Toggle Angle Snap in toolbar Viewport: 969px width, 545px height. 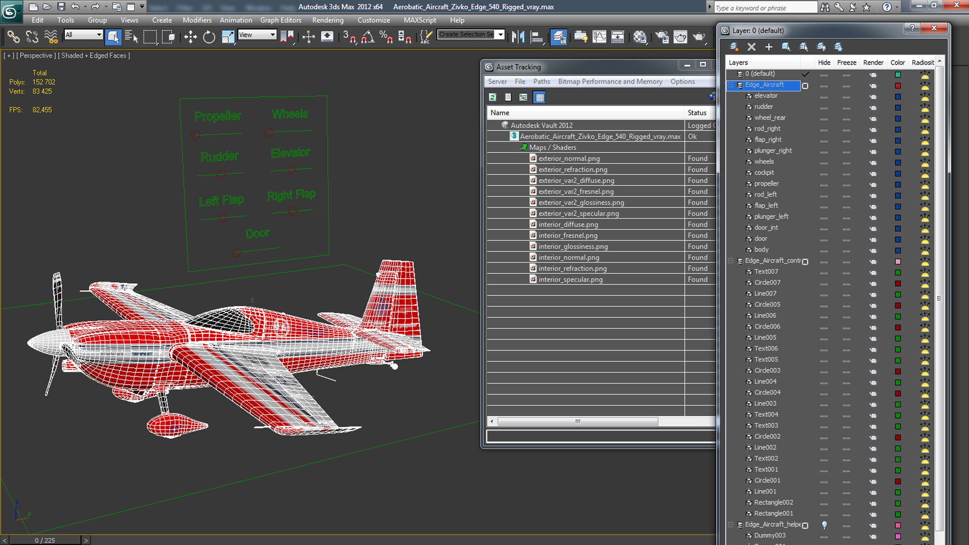[368, 37]
